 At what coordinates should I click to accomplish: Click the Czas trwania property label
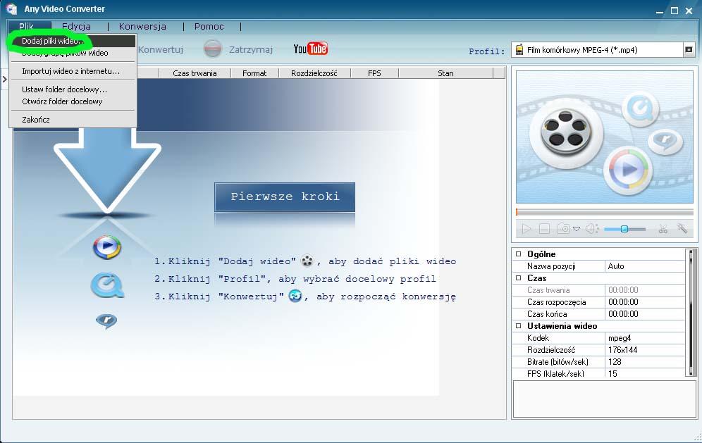(548, 290)
